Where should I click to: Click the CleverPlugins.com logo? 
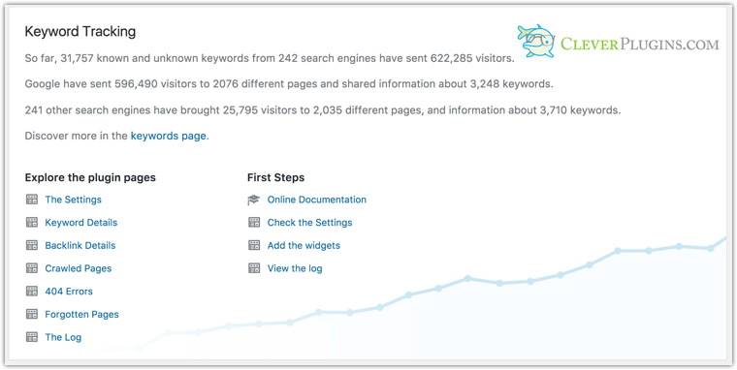tap(618, 42)
